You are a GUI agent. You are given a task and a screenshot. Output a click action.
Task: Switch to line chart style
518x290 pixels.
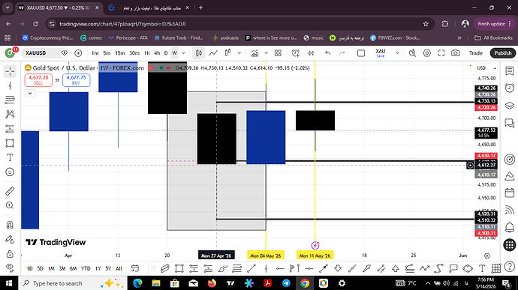(213, 52)
